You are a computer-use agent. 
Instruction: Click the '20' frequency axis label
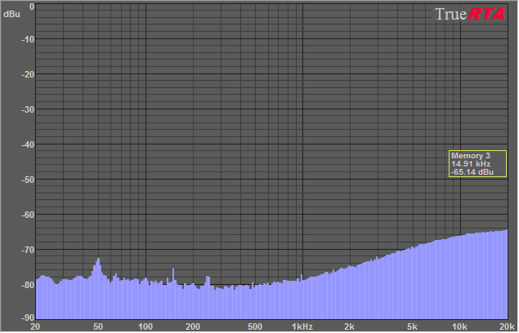[35, 327]
